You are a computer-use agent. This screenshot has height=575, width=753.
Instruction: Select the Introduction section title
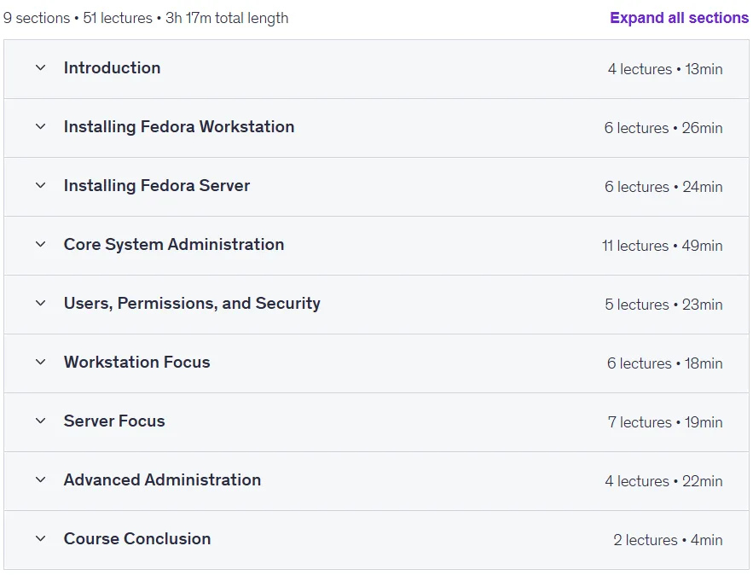tap(112, 67)
